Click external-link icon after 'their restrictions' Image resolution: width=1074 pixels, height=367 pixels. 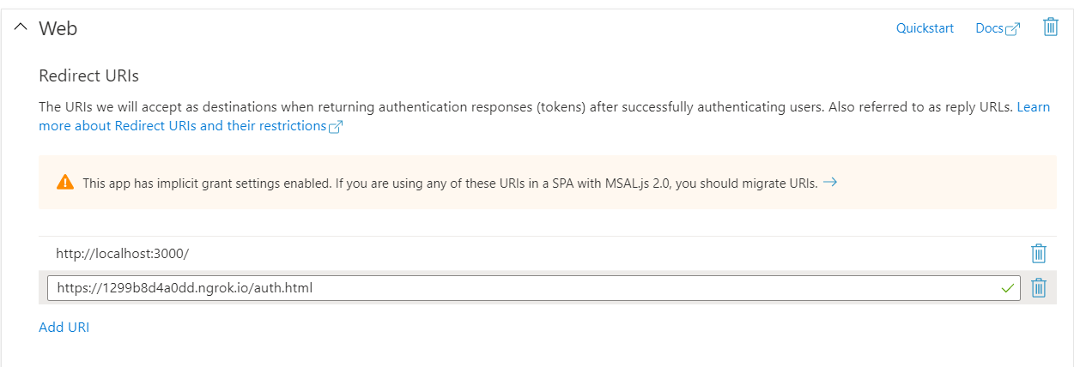(x=336, y=127)
